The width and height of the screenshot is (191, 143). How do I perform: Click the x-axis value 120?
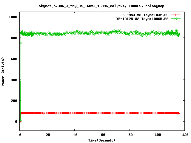[x=185, y=135]
